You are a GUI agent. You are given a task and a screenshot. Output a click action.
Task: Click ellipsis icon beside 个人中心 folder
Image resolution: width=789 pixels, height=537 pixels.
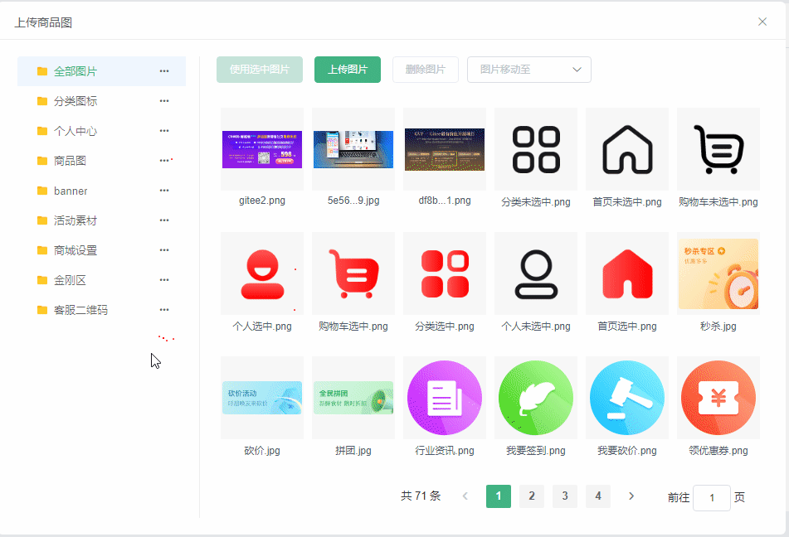(164, 131)
